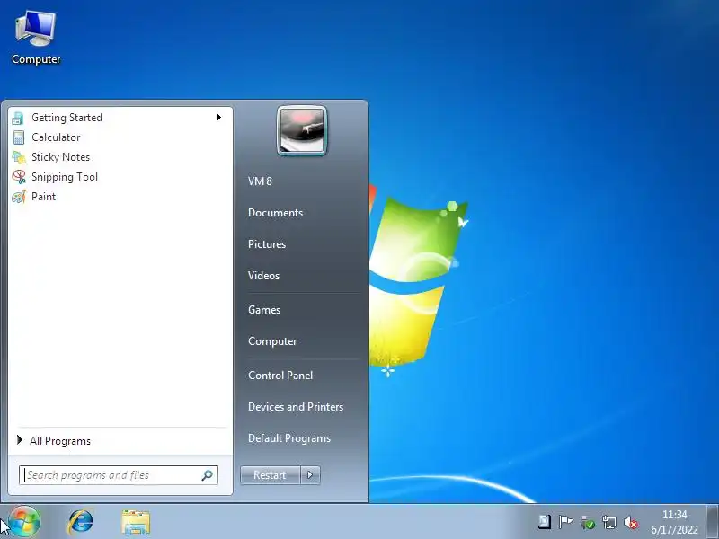Select the Paint label
The image size is (719, 539).
click(43, 197)
